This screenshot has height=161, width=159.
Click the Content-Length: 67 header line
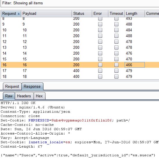(21, 146)
